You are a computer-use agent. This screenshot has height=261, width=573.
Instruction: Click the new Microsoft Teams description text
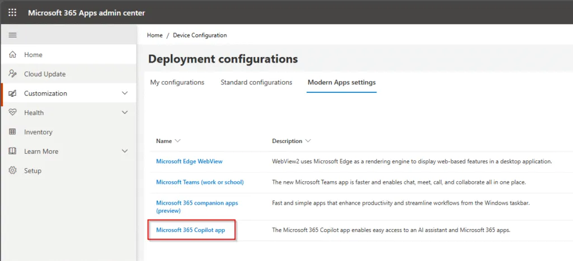(399, 182)
